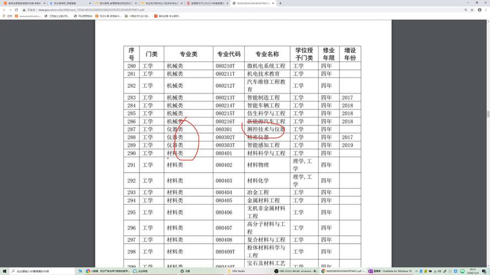490x275 pixels.
Task: Click the zoom magnifier icon in address bar
Action: pos(466,10)
